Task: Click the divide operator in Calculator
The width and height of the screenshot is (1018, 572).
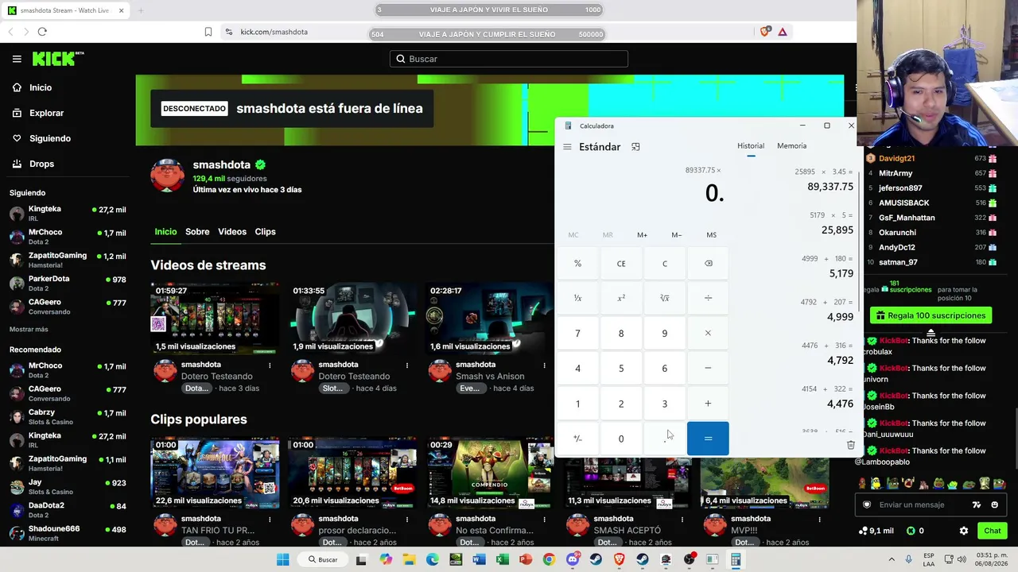Action: 708,298
